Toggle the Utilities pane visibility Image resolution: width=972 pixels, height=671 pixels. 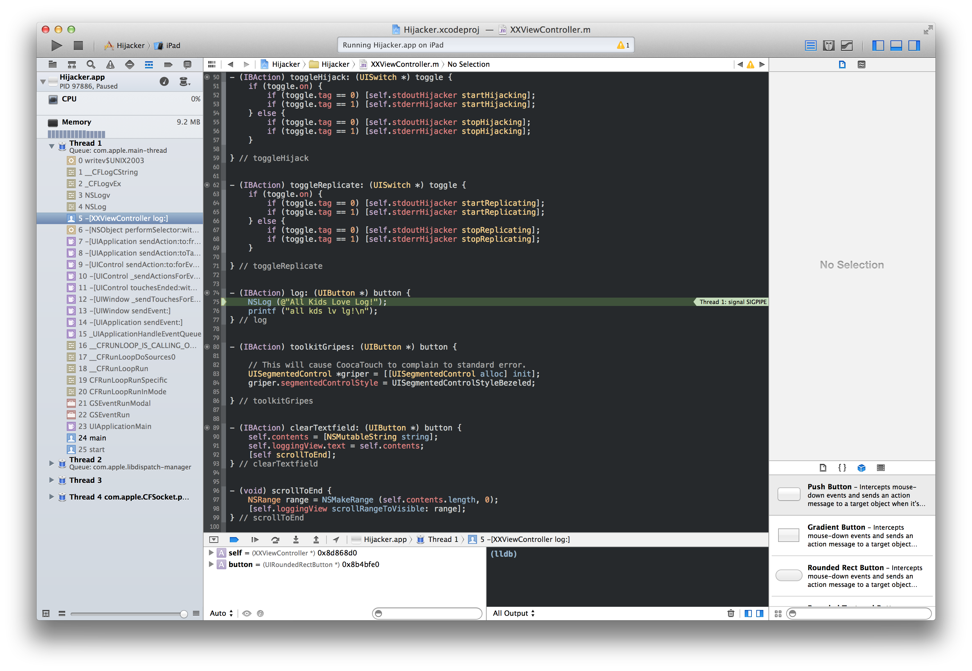(914, 45)
